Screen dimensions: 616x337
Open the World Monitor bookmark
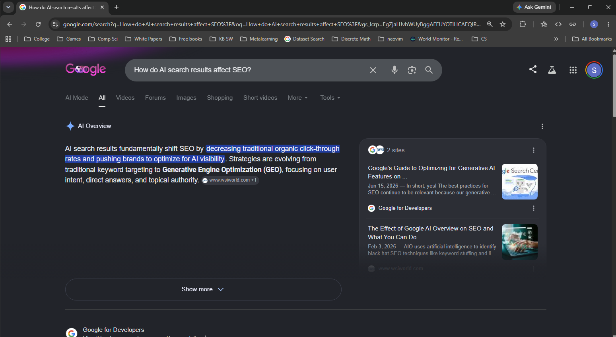pos(436,39)
